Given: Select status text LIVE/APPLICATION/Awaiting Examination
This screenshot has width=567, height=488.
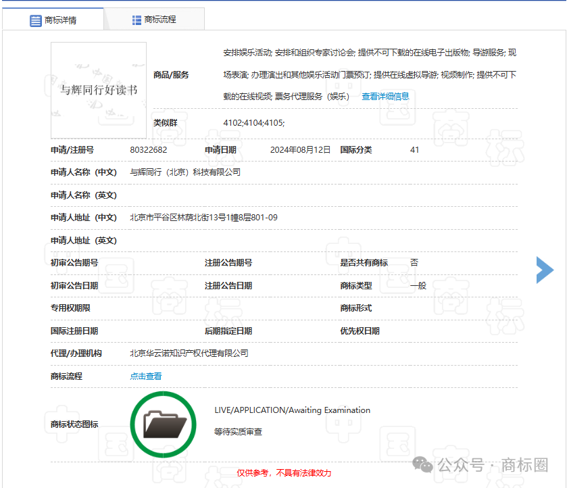Looking at the screenshot, I should coord(292,410).
